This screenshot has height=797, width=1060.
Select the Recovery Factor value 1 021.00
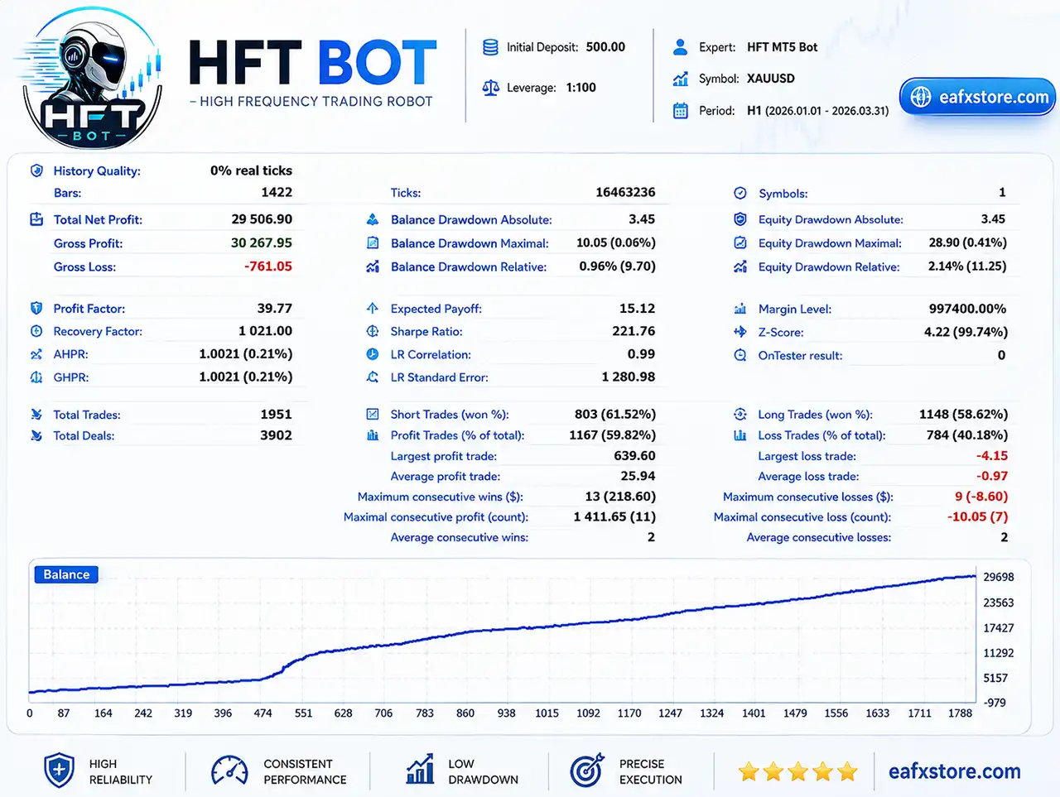265,331
